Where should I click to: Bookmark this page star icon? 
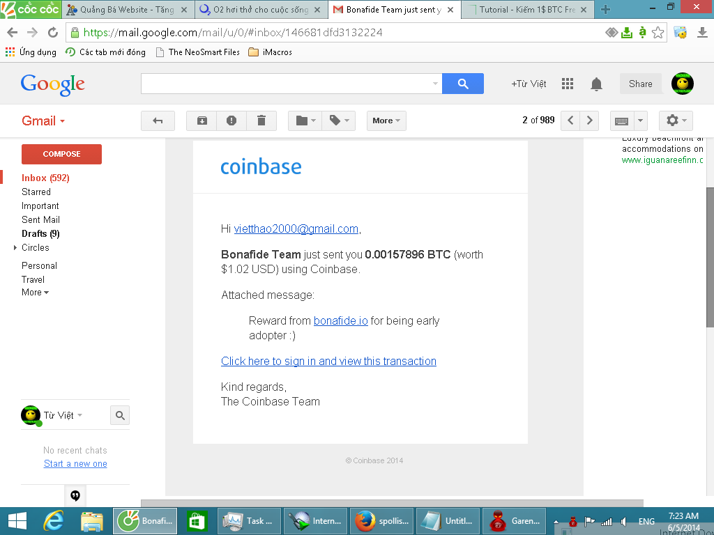pyautogui.click(x=658, y=32)
